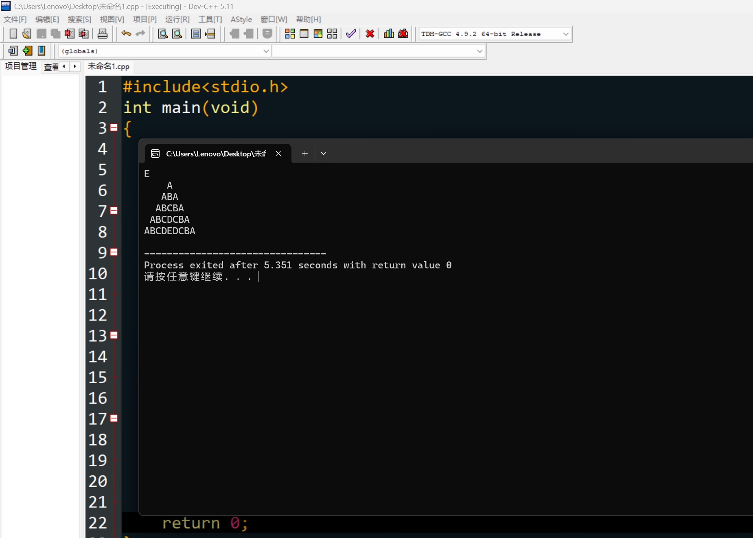Open the 视图[V] menu

[112, 20]
